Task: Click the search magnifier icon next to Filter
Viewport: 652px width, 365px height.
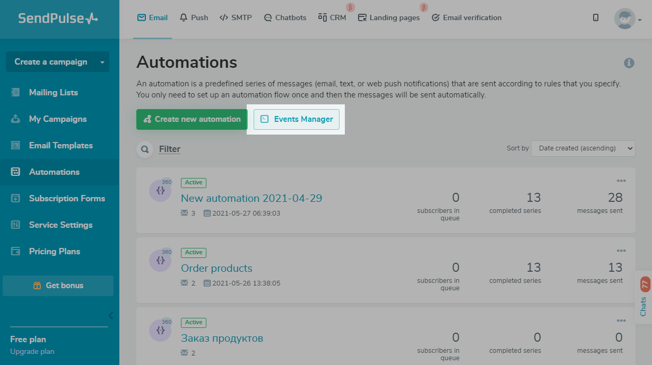Action: coord(145,149)
